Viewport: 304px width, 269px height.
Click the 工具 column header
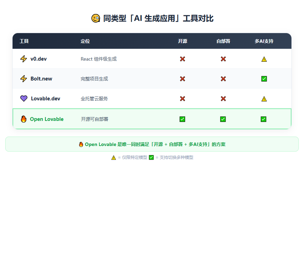(24, 41)
